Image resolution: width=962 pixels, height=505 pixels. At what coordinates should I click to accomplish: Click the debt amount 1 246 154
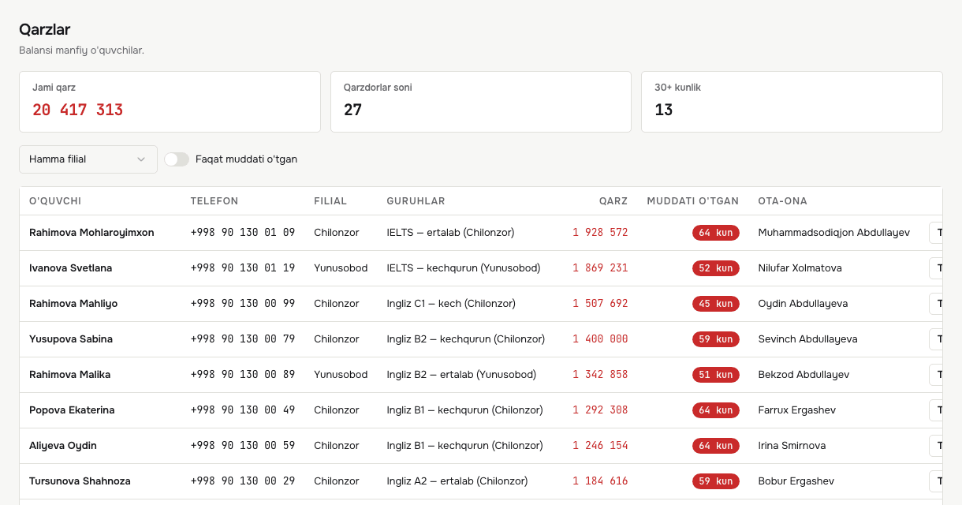[600, 446]
